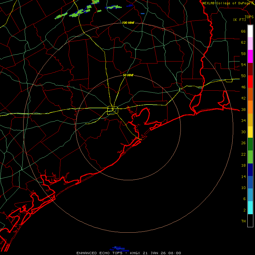Image resolution: width=255 pixels, height=255 pixels.
Task: Select the bright red legend swatch
Action: click(x=250, y=82)
